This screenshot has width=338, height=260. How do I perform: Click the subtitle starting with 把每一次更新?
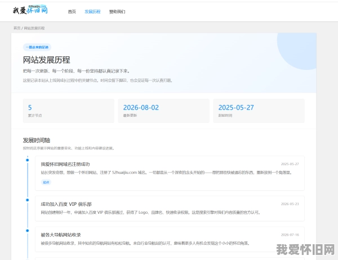coord(76,71)
